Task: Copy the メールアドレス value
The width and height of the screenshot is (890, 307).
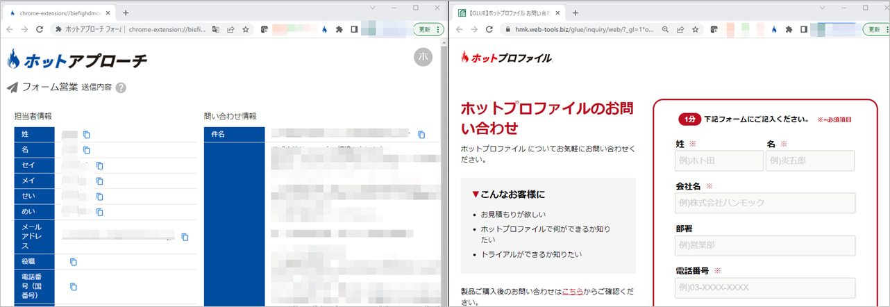Action: [185, 237]
